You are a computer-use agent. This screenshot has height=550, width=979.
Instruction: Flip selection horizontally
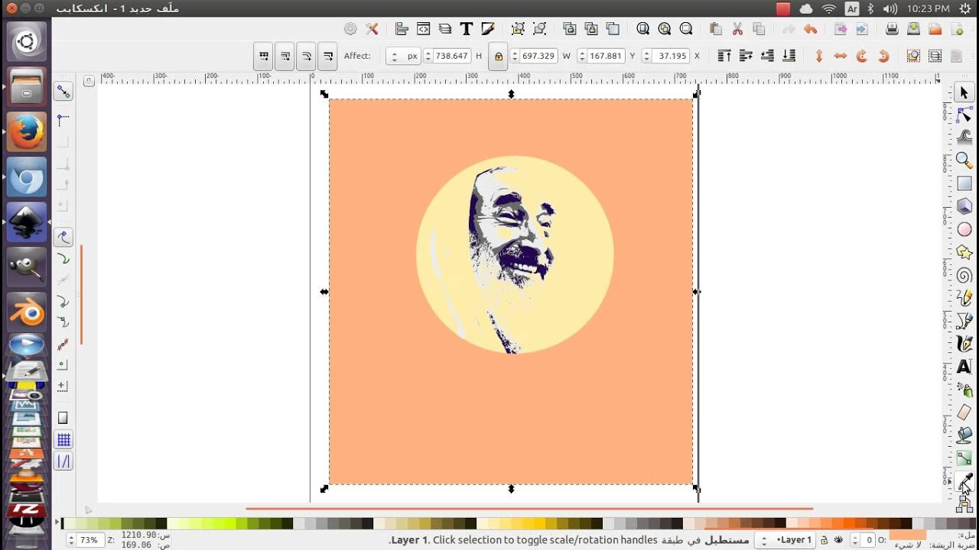[841, 56]
